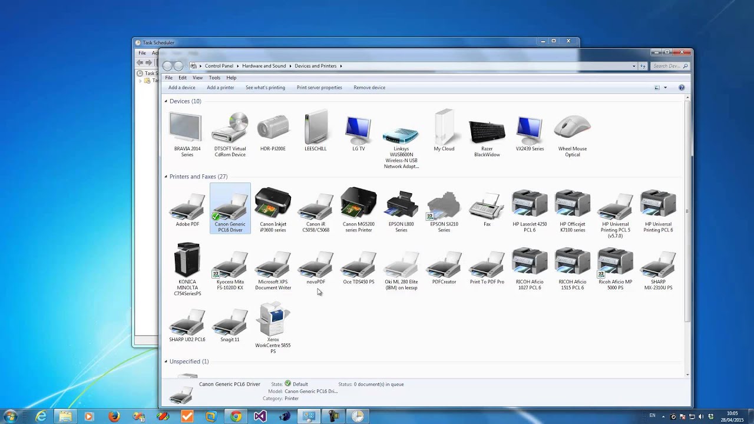Select SHARP UD2 PCL6 printer
Screen dimensions: 754x424
(187, 322)
